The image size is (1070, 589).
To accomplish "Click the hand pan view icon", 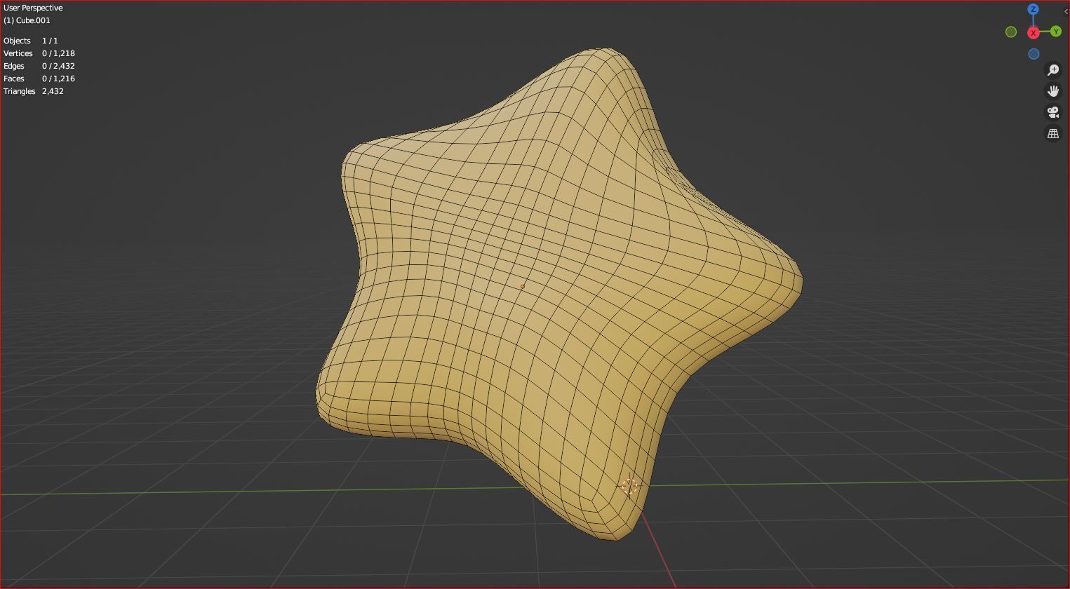I will (x=1053, y=91).
